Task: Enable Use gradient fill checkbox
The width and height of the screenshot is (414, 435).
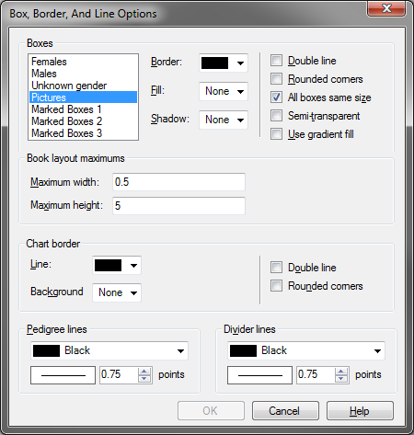Action: click(276, 134)
